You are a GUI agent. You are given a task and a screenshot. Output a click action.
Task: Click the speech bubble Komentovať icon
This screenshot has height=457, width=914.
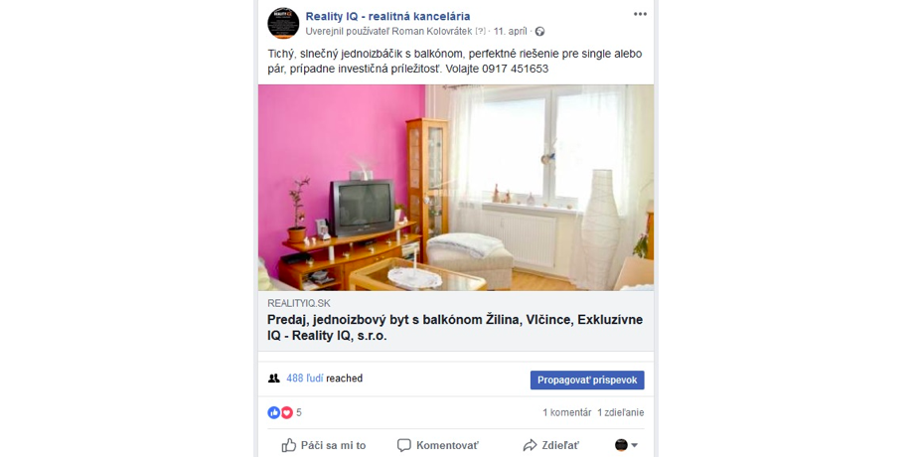pos(404,445)
